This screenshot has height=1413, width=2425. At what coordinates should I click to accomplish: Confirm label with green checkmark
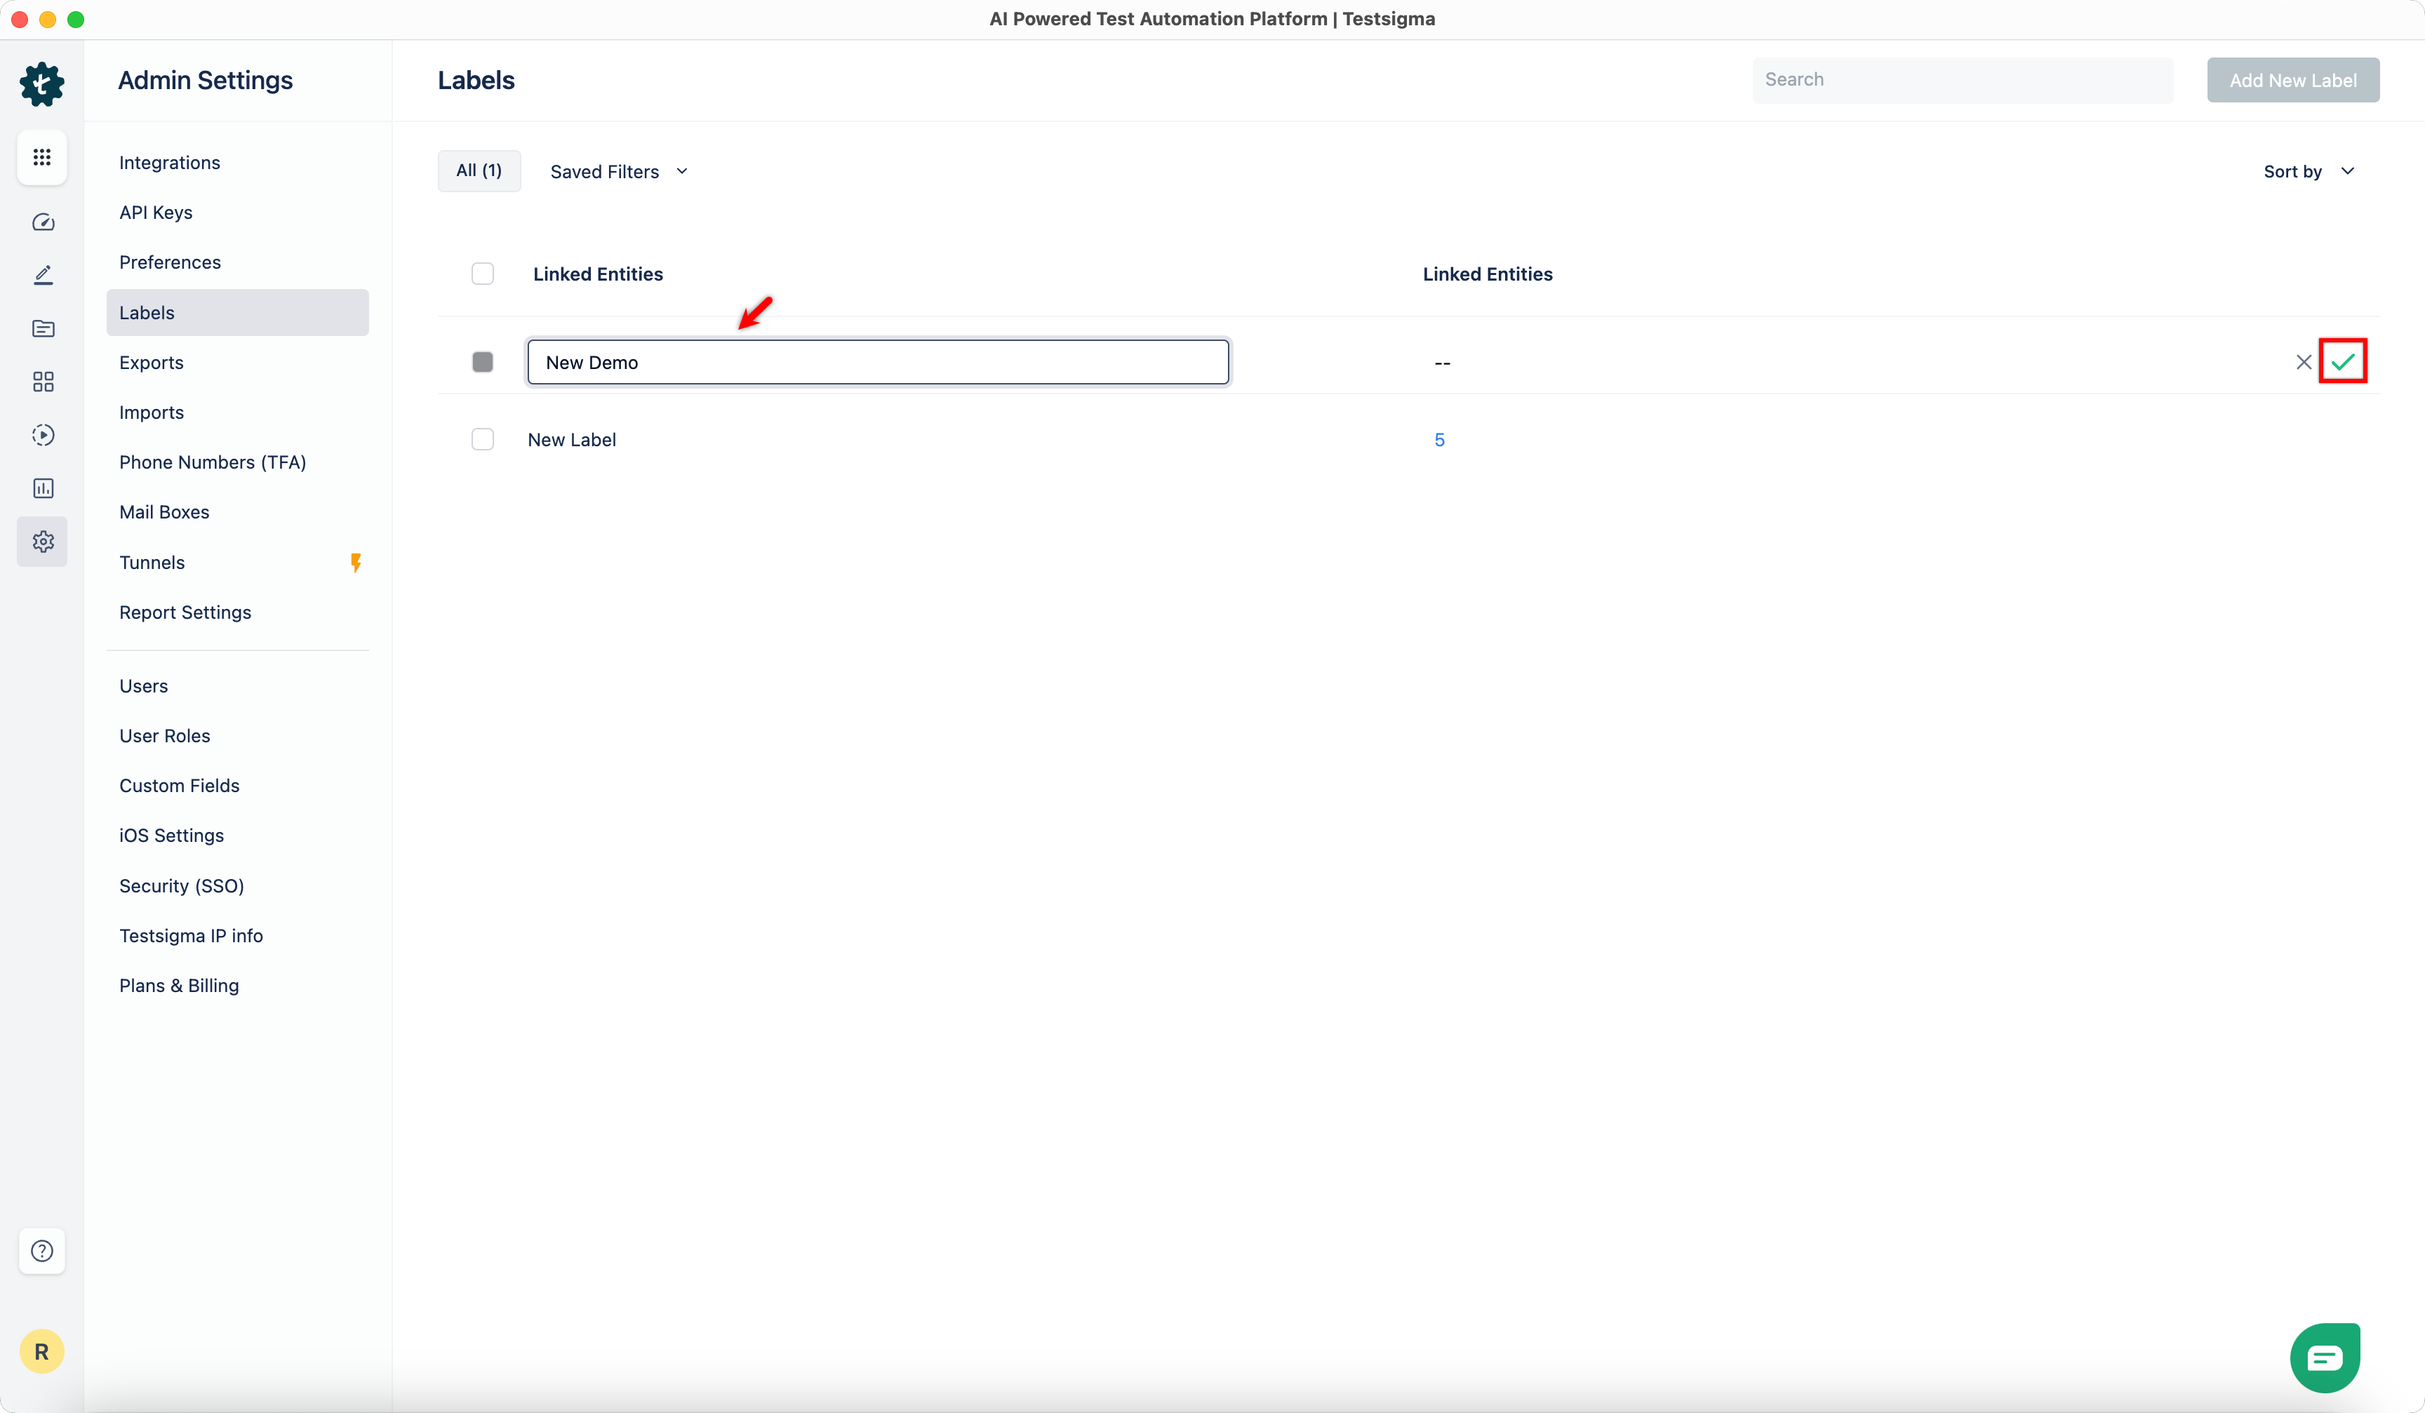pyautogui.click(x=2342, y=361)
